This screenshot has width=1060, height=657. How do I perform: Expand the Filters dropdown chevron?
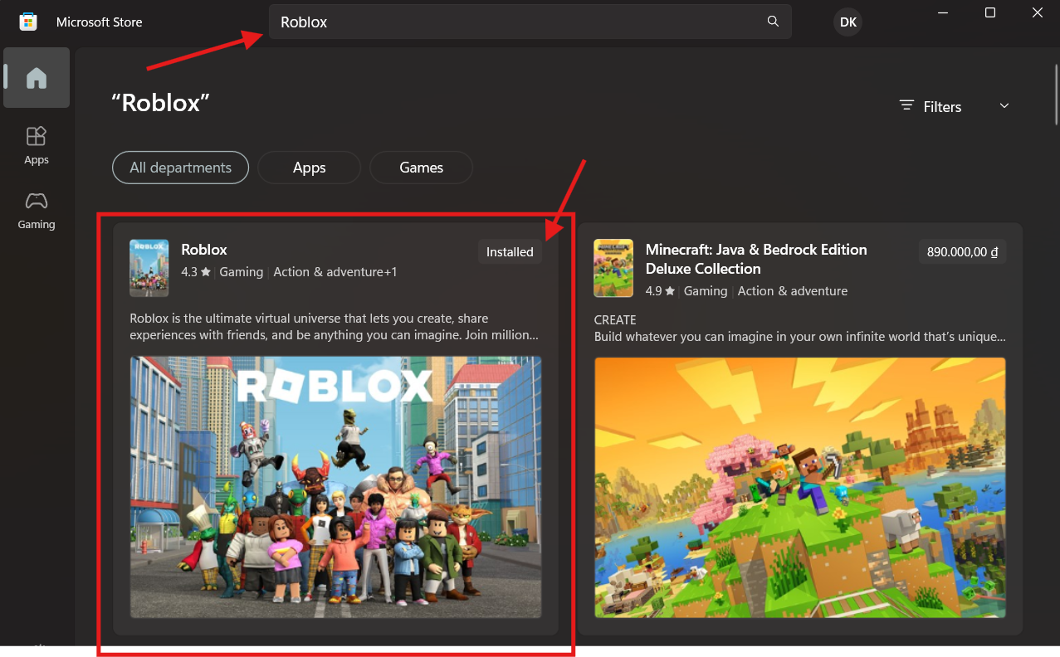point(1004,106)
